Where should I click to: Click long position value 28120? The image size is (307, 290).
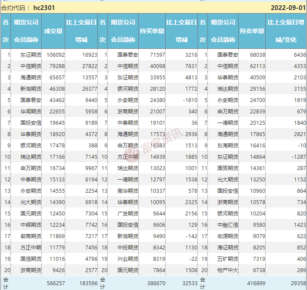pos(157,89)
